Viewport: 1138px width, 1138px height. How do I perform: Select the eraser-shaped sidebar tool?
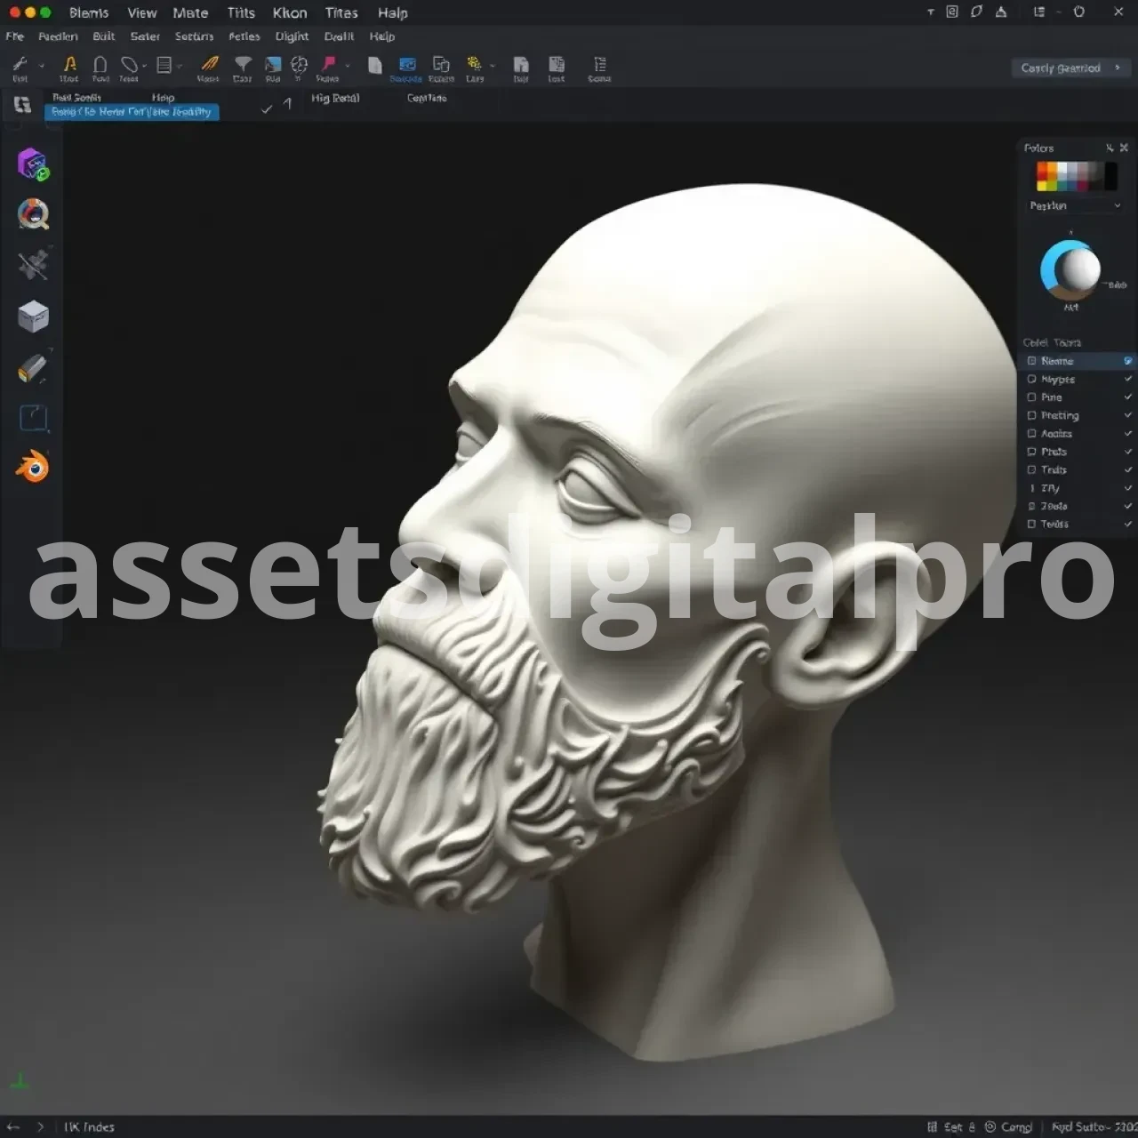pyautogui.click(x=33, y=368)
